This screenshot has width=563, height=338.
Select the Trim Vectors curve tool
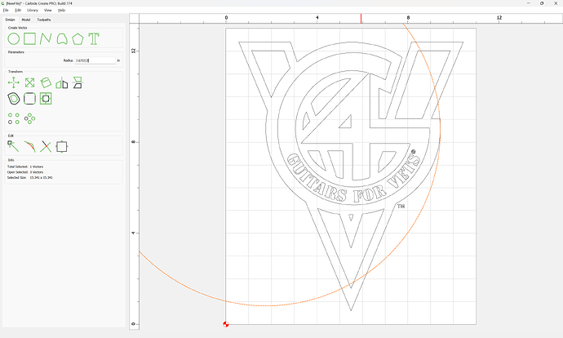click(30, 147)
